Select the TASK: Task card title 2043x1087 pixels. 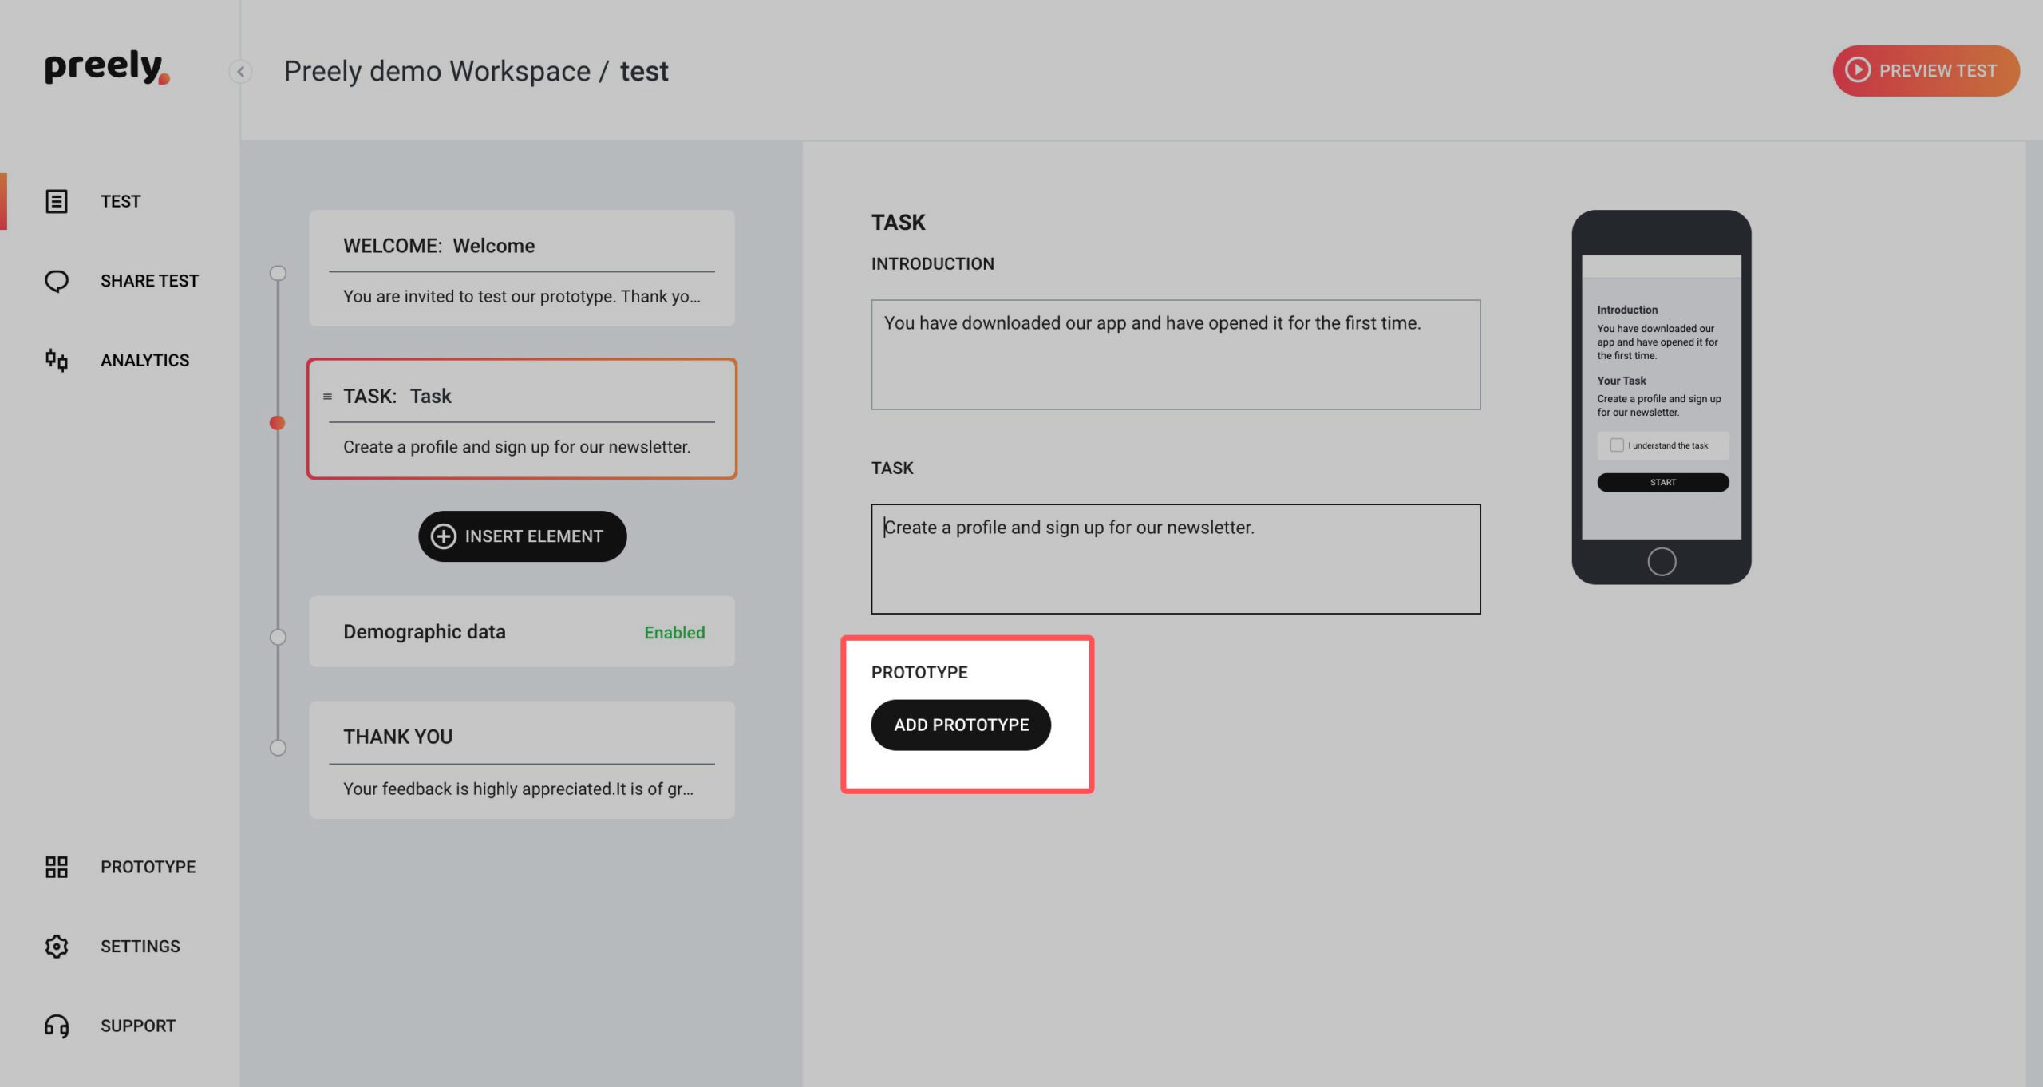coord(397,396)
